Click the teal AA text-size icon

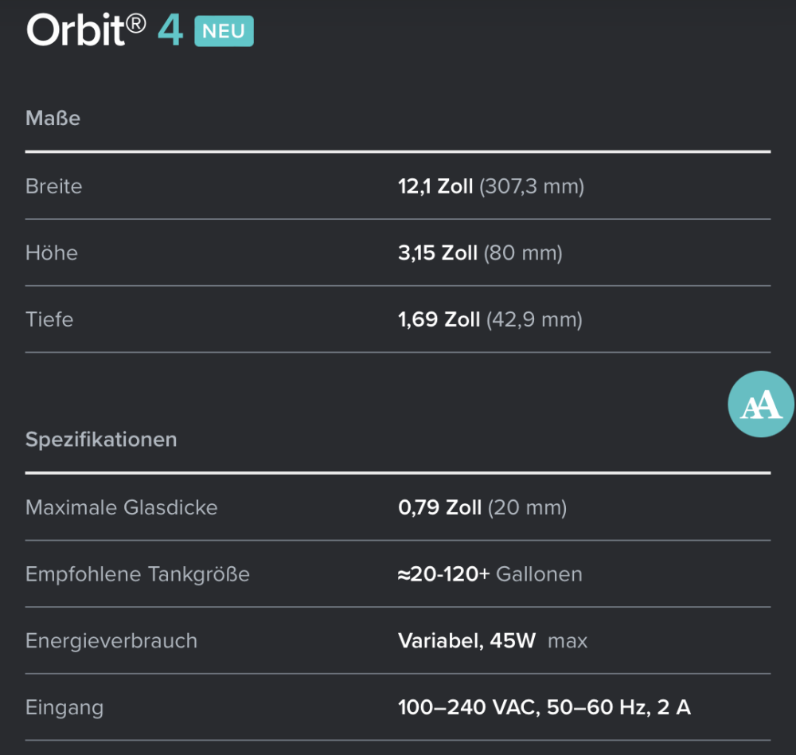point(760,404)
